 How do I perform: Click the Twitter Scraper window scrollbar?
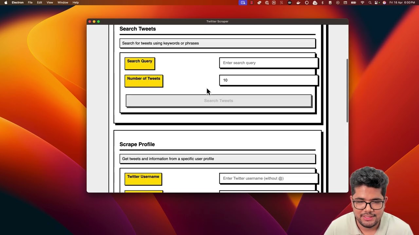click(347, 91)
